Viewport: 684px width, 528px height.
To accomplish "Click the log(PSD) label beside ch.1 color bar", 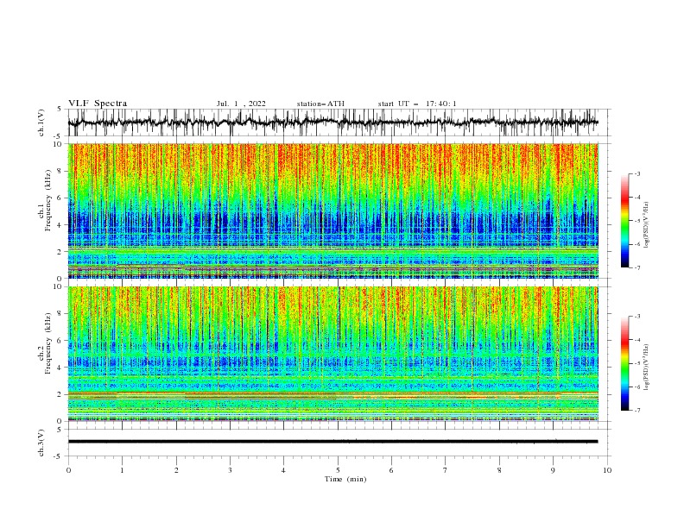I will click(x=647, y=225).
